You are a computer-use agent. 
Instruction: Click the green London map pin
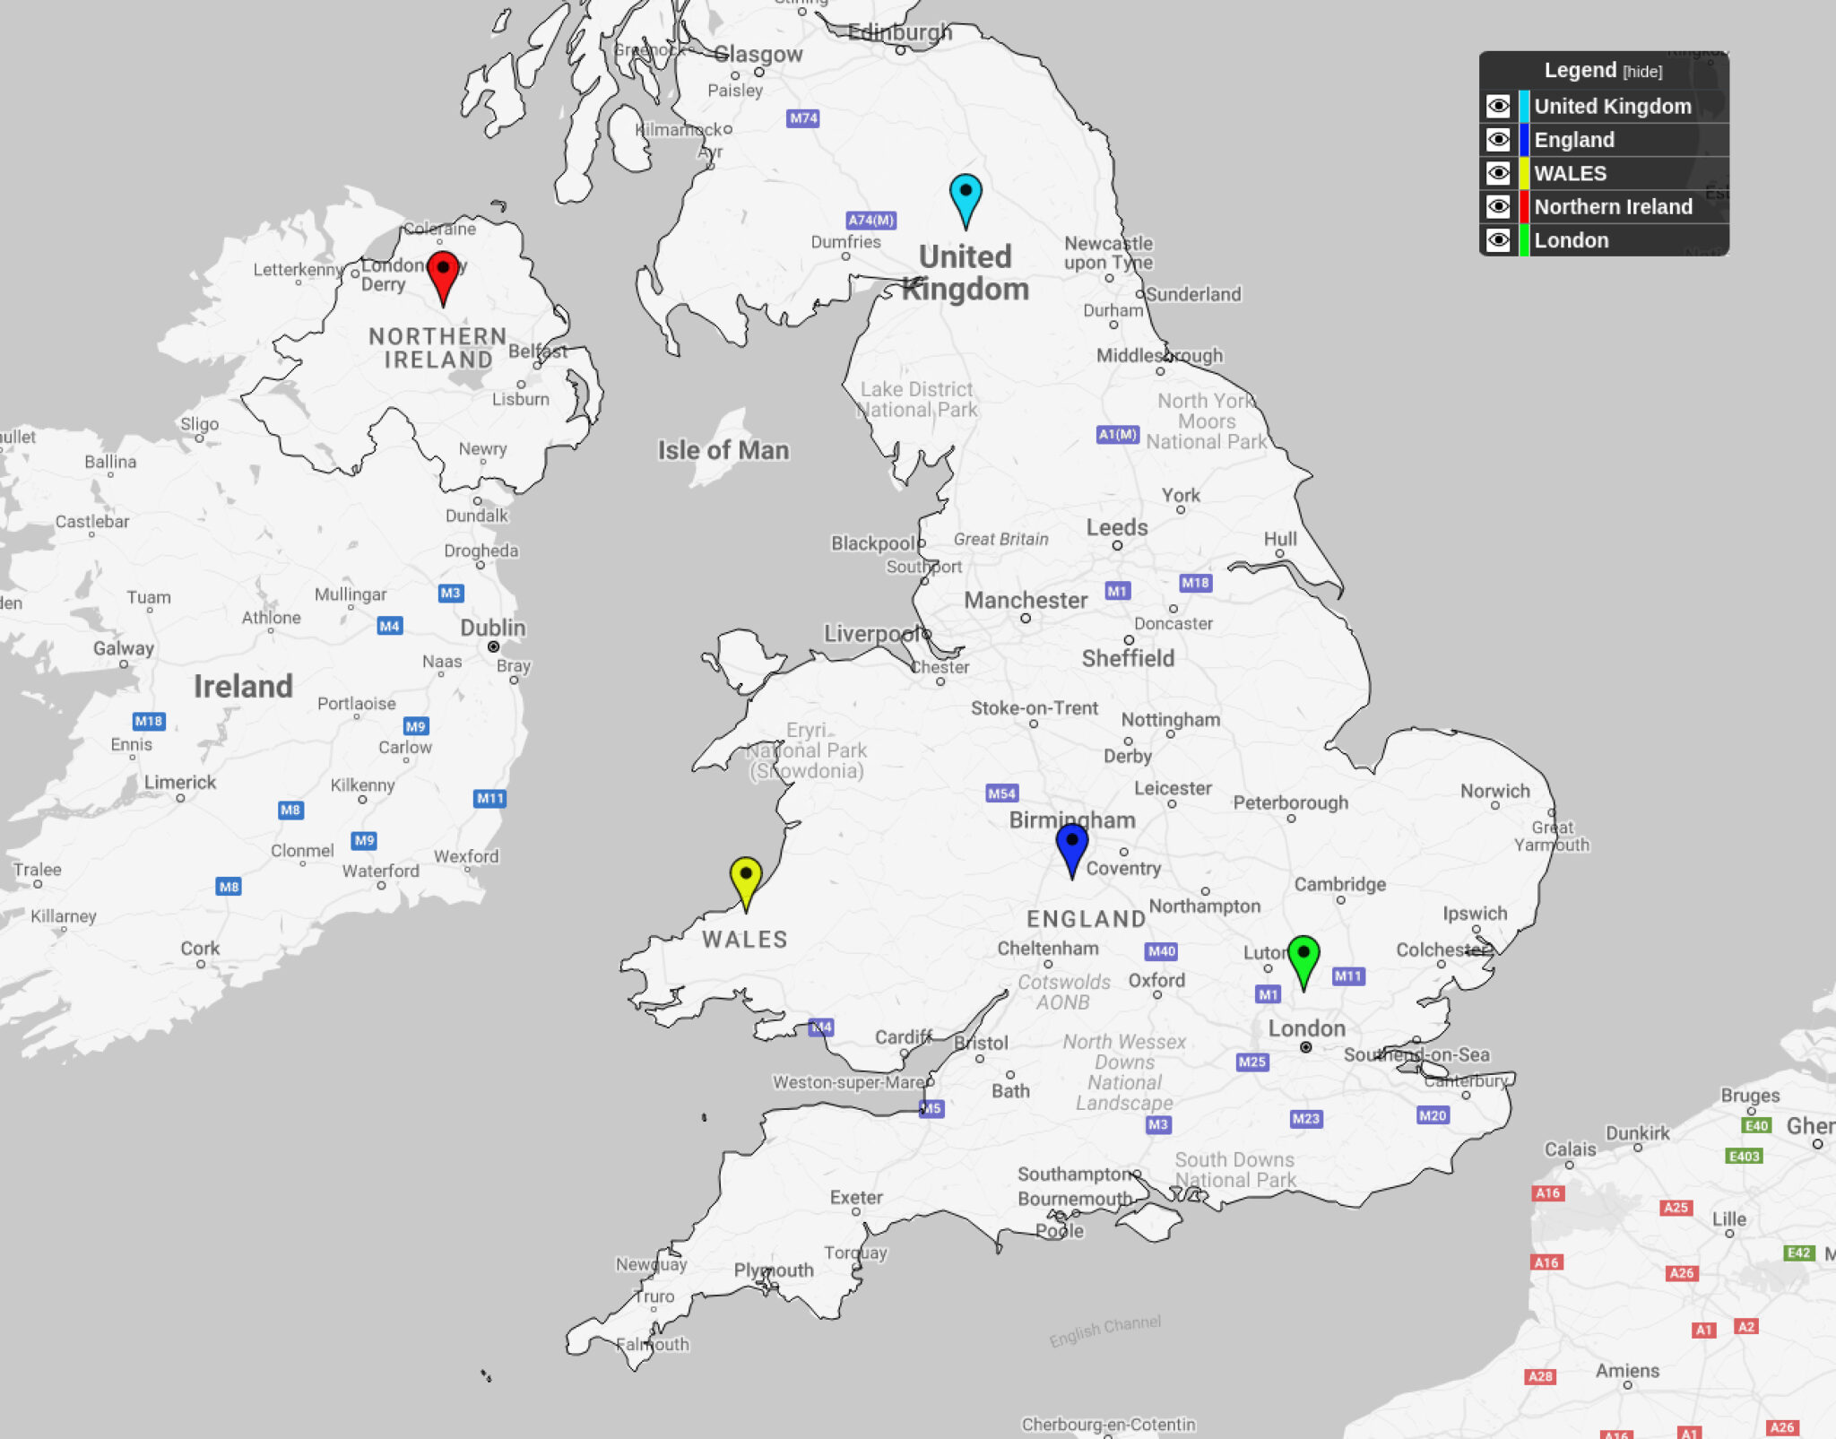tap(1303, 956)
